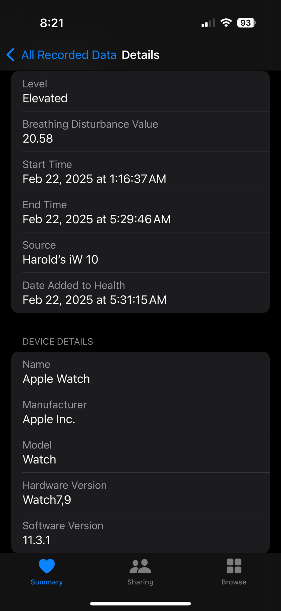Tap the cellular signal bars
This screenshot has height=611, width=281.
point(208,23)
